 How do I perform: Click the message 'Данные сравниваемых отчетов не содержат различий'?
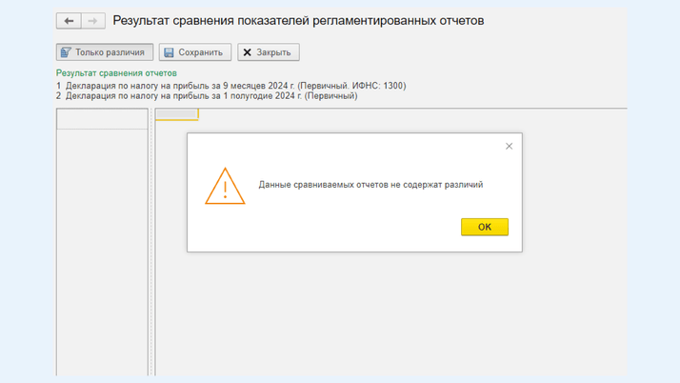coord(370,185)
